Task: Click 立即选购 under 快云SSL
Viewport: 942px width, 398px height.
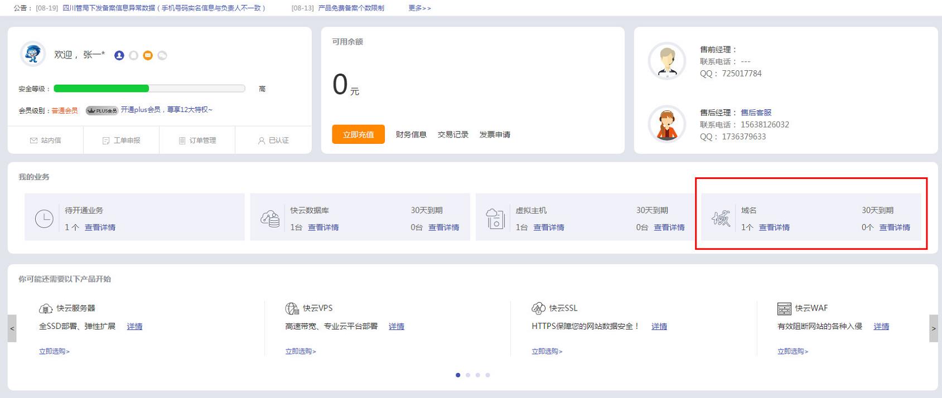Action: click(547, 351)
